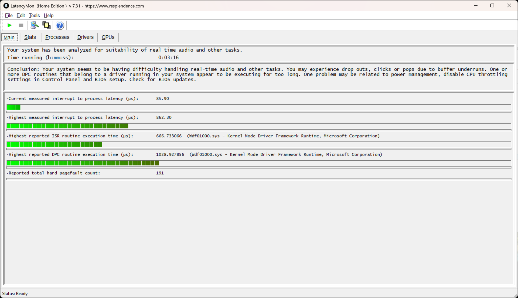Switch to the Drivers tab
Screen dimensions: 518x298
click(x=85, y=37)
